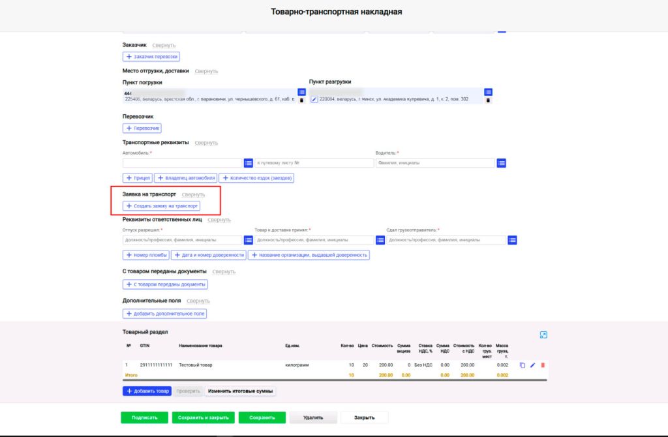Collapse Место отгрузки, доставки section
Viewport: 668px width, 437px height.
click(x=206, y=71)
